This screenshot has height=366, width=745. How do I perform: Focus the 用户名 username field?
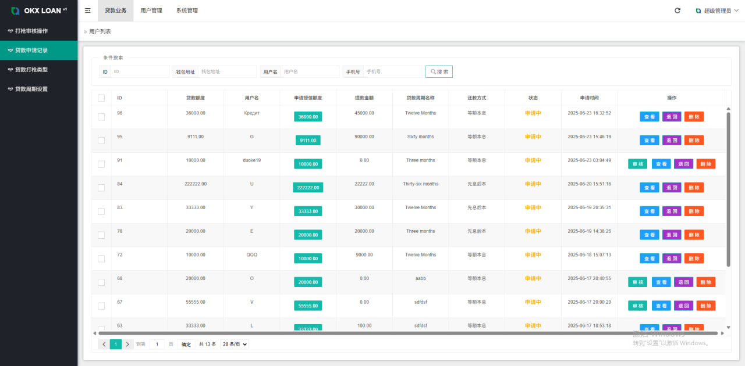310,71
